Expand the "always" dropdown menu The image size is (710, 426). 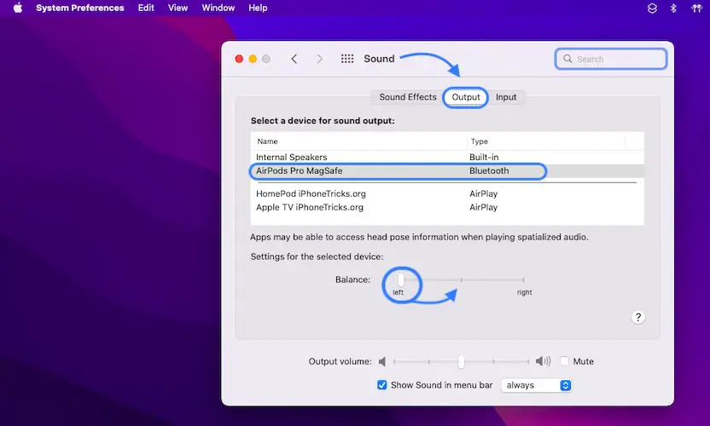click(x=537, y=385)
